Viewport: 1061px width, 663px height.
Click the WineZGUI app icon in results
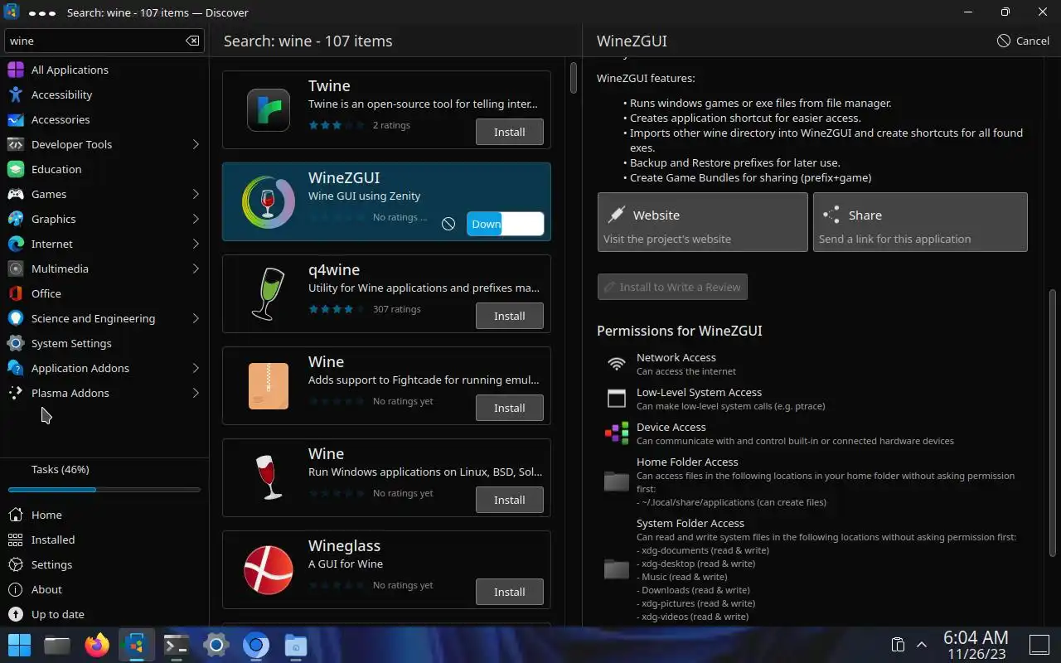(269, 202)
